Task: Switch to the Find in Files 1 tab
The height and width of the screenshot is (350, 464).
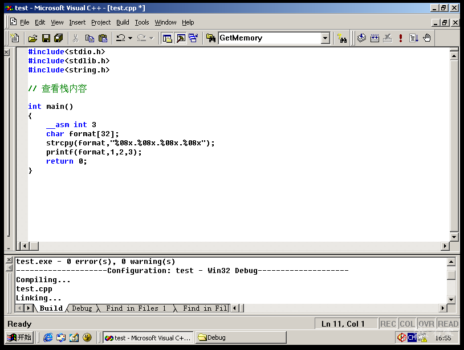Action: 136,308
